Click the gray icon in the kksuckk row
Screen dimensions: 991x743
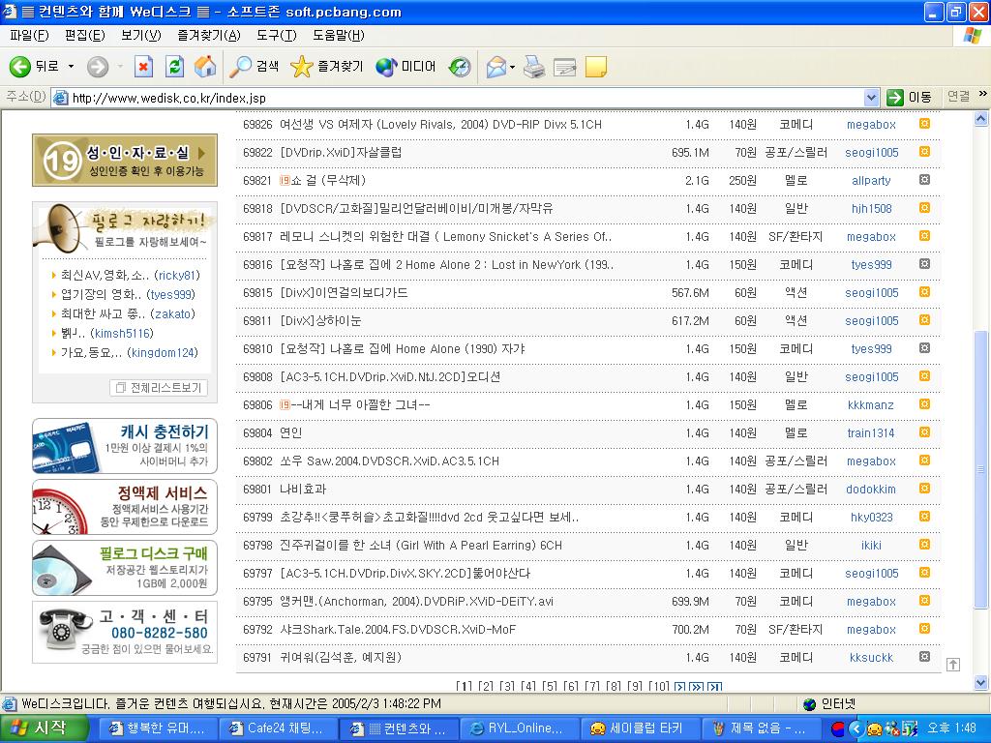[924, 657]
